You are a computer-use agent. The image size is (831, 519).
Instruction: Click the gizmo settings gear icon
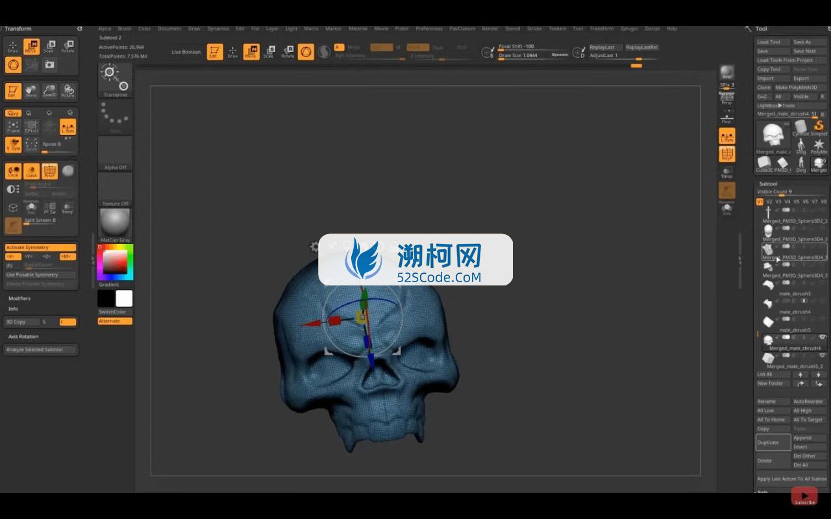(x=315, y=247)
